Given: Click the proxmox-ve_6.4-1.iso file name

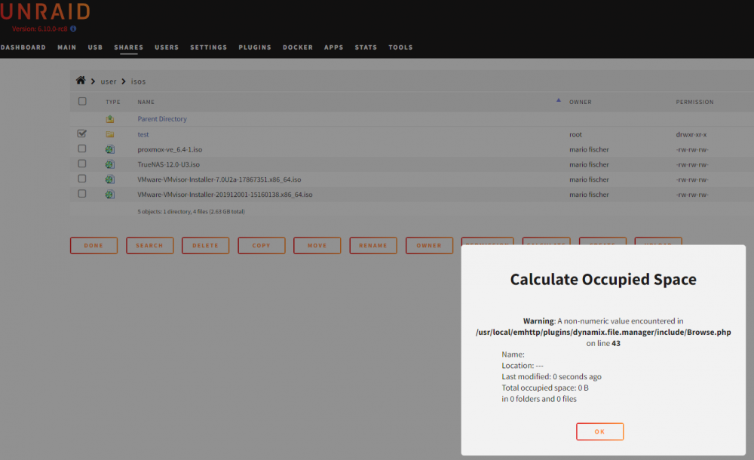Looking at the screenshot, I should (170, 149).
